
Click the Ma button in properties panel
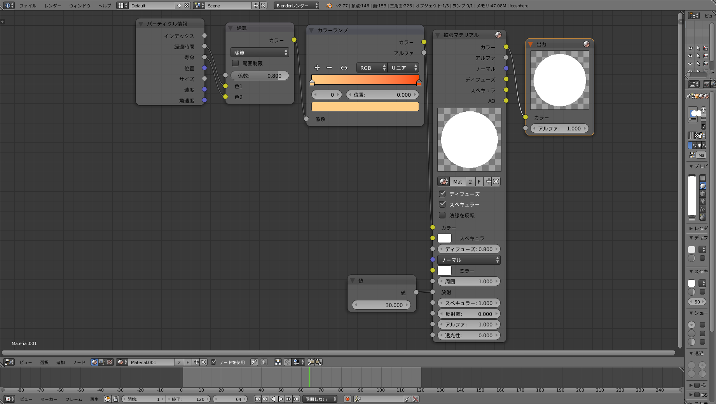[x=701, y=155]
